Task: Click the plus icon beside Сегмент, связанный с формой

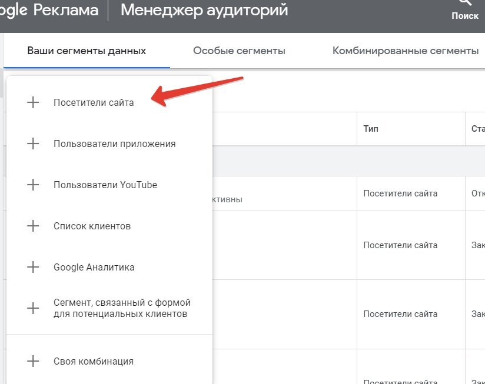Action: click(33, 308)
